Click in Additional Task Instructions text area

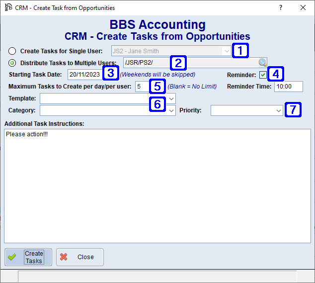coord(157,186)
